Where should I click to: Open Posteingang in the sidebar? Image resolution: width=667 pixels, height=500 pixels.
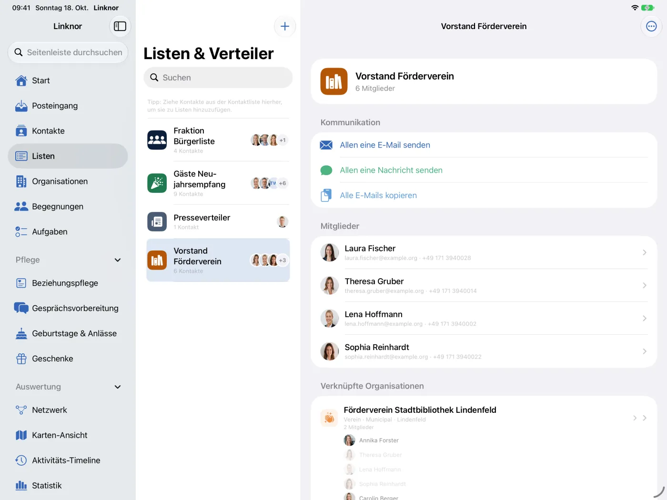pos(68,106)
